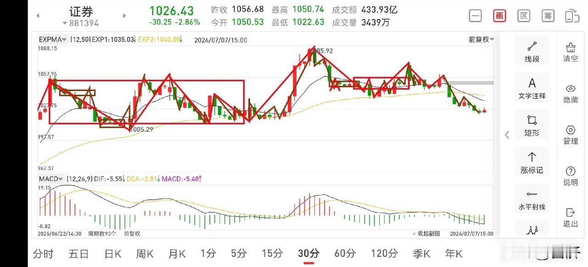Select the 涨标记 up-arrow marker tool
This screenshot has height=267, width=588.
tap(532, 163)
